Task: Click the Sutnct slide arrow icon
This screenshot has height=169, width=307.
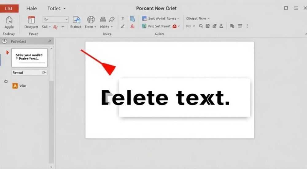Action: point(76,20)
